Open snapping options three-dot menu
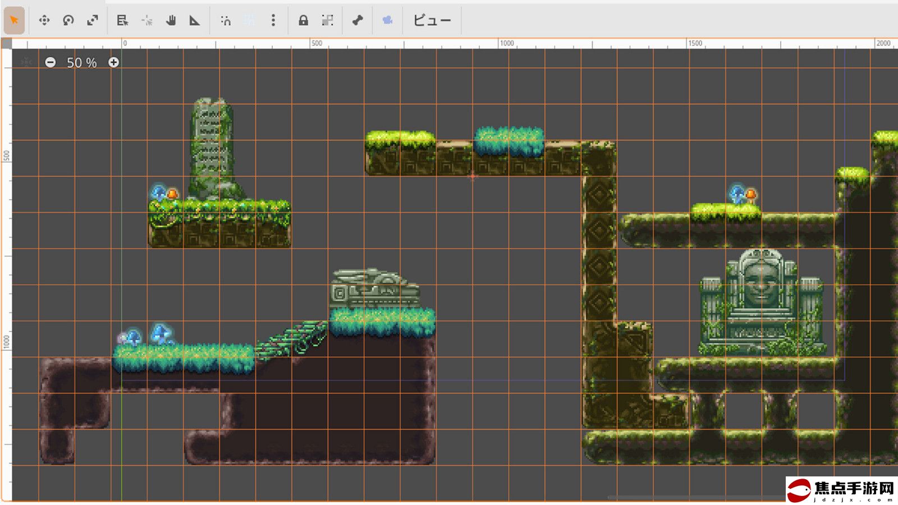Viewport: 898px width, 505px height. 273,21
